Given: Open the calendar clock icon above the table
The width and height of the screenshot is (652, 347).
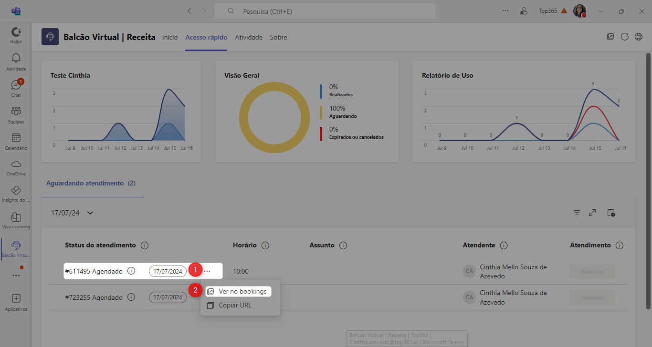Looking at the screenshot, I should click(611, 213).
